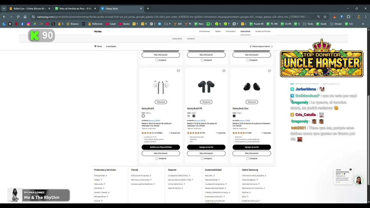Open the Precio: mayor a menor sort dropdown
The width and height of the screenshot is (370, 208).
261,46
